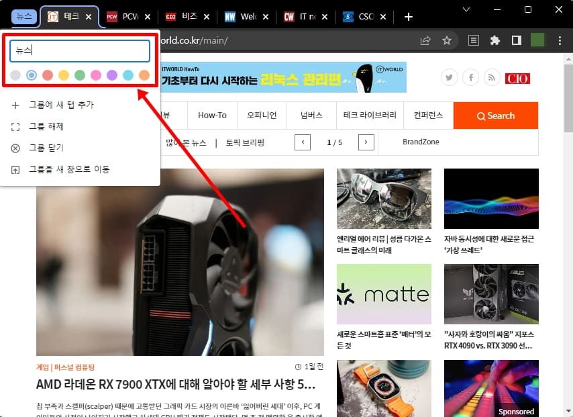
Task: Click the orange Search button
Action: point(496,115)
